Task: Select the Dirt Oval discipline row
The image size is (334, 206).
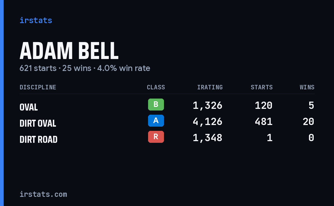Action: point(167,122)
